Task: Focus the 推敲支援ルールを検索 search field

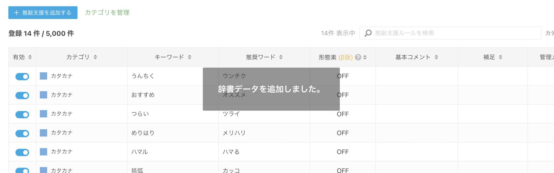Action: pyautogui.click(x=450, y=33)
